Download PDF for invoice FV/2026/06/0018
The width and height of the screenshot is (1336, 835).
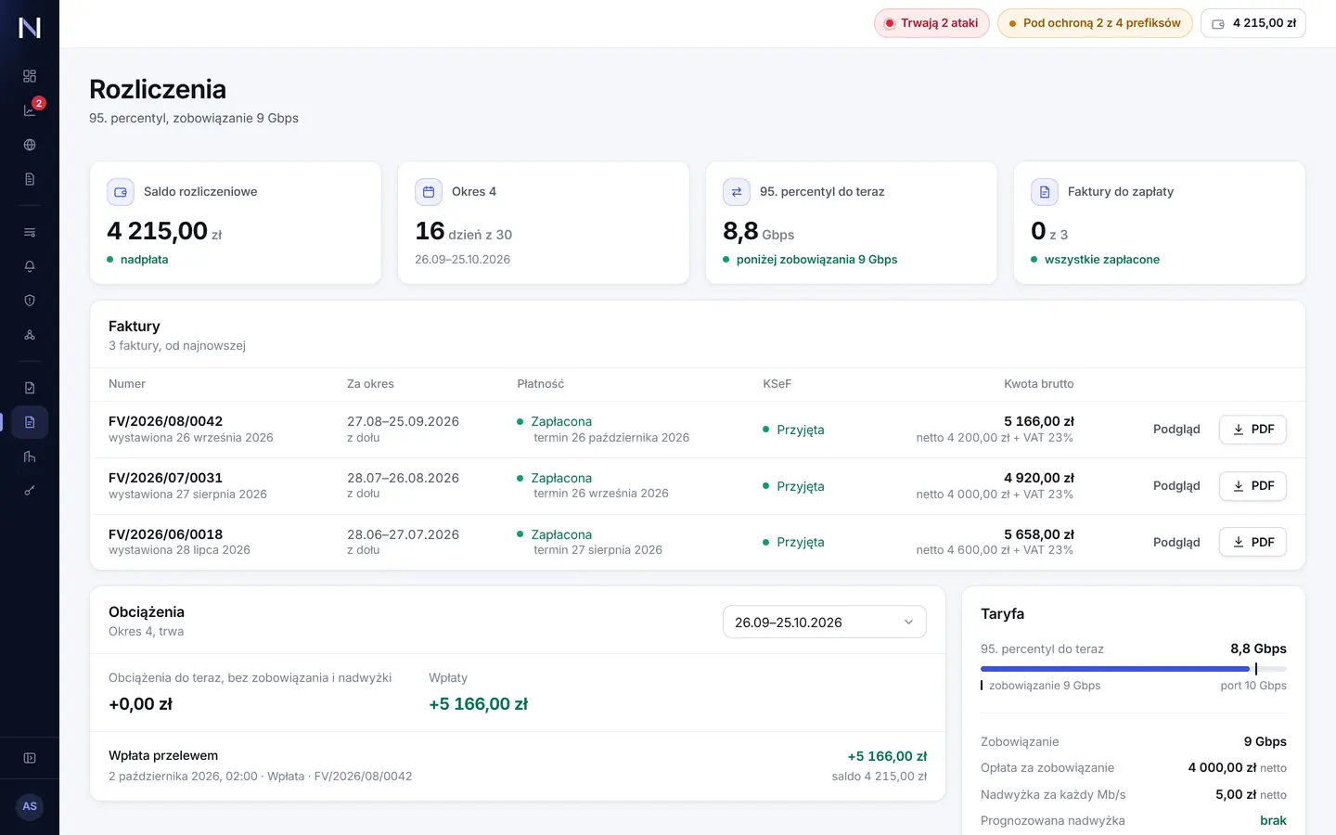pyautogui.click(x=1252, y=543)
